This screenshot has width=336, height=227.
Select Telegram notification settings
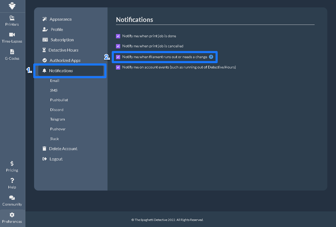(x=57, y=119)
